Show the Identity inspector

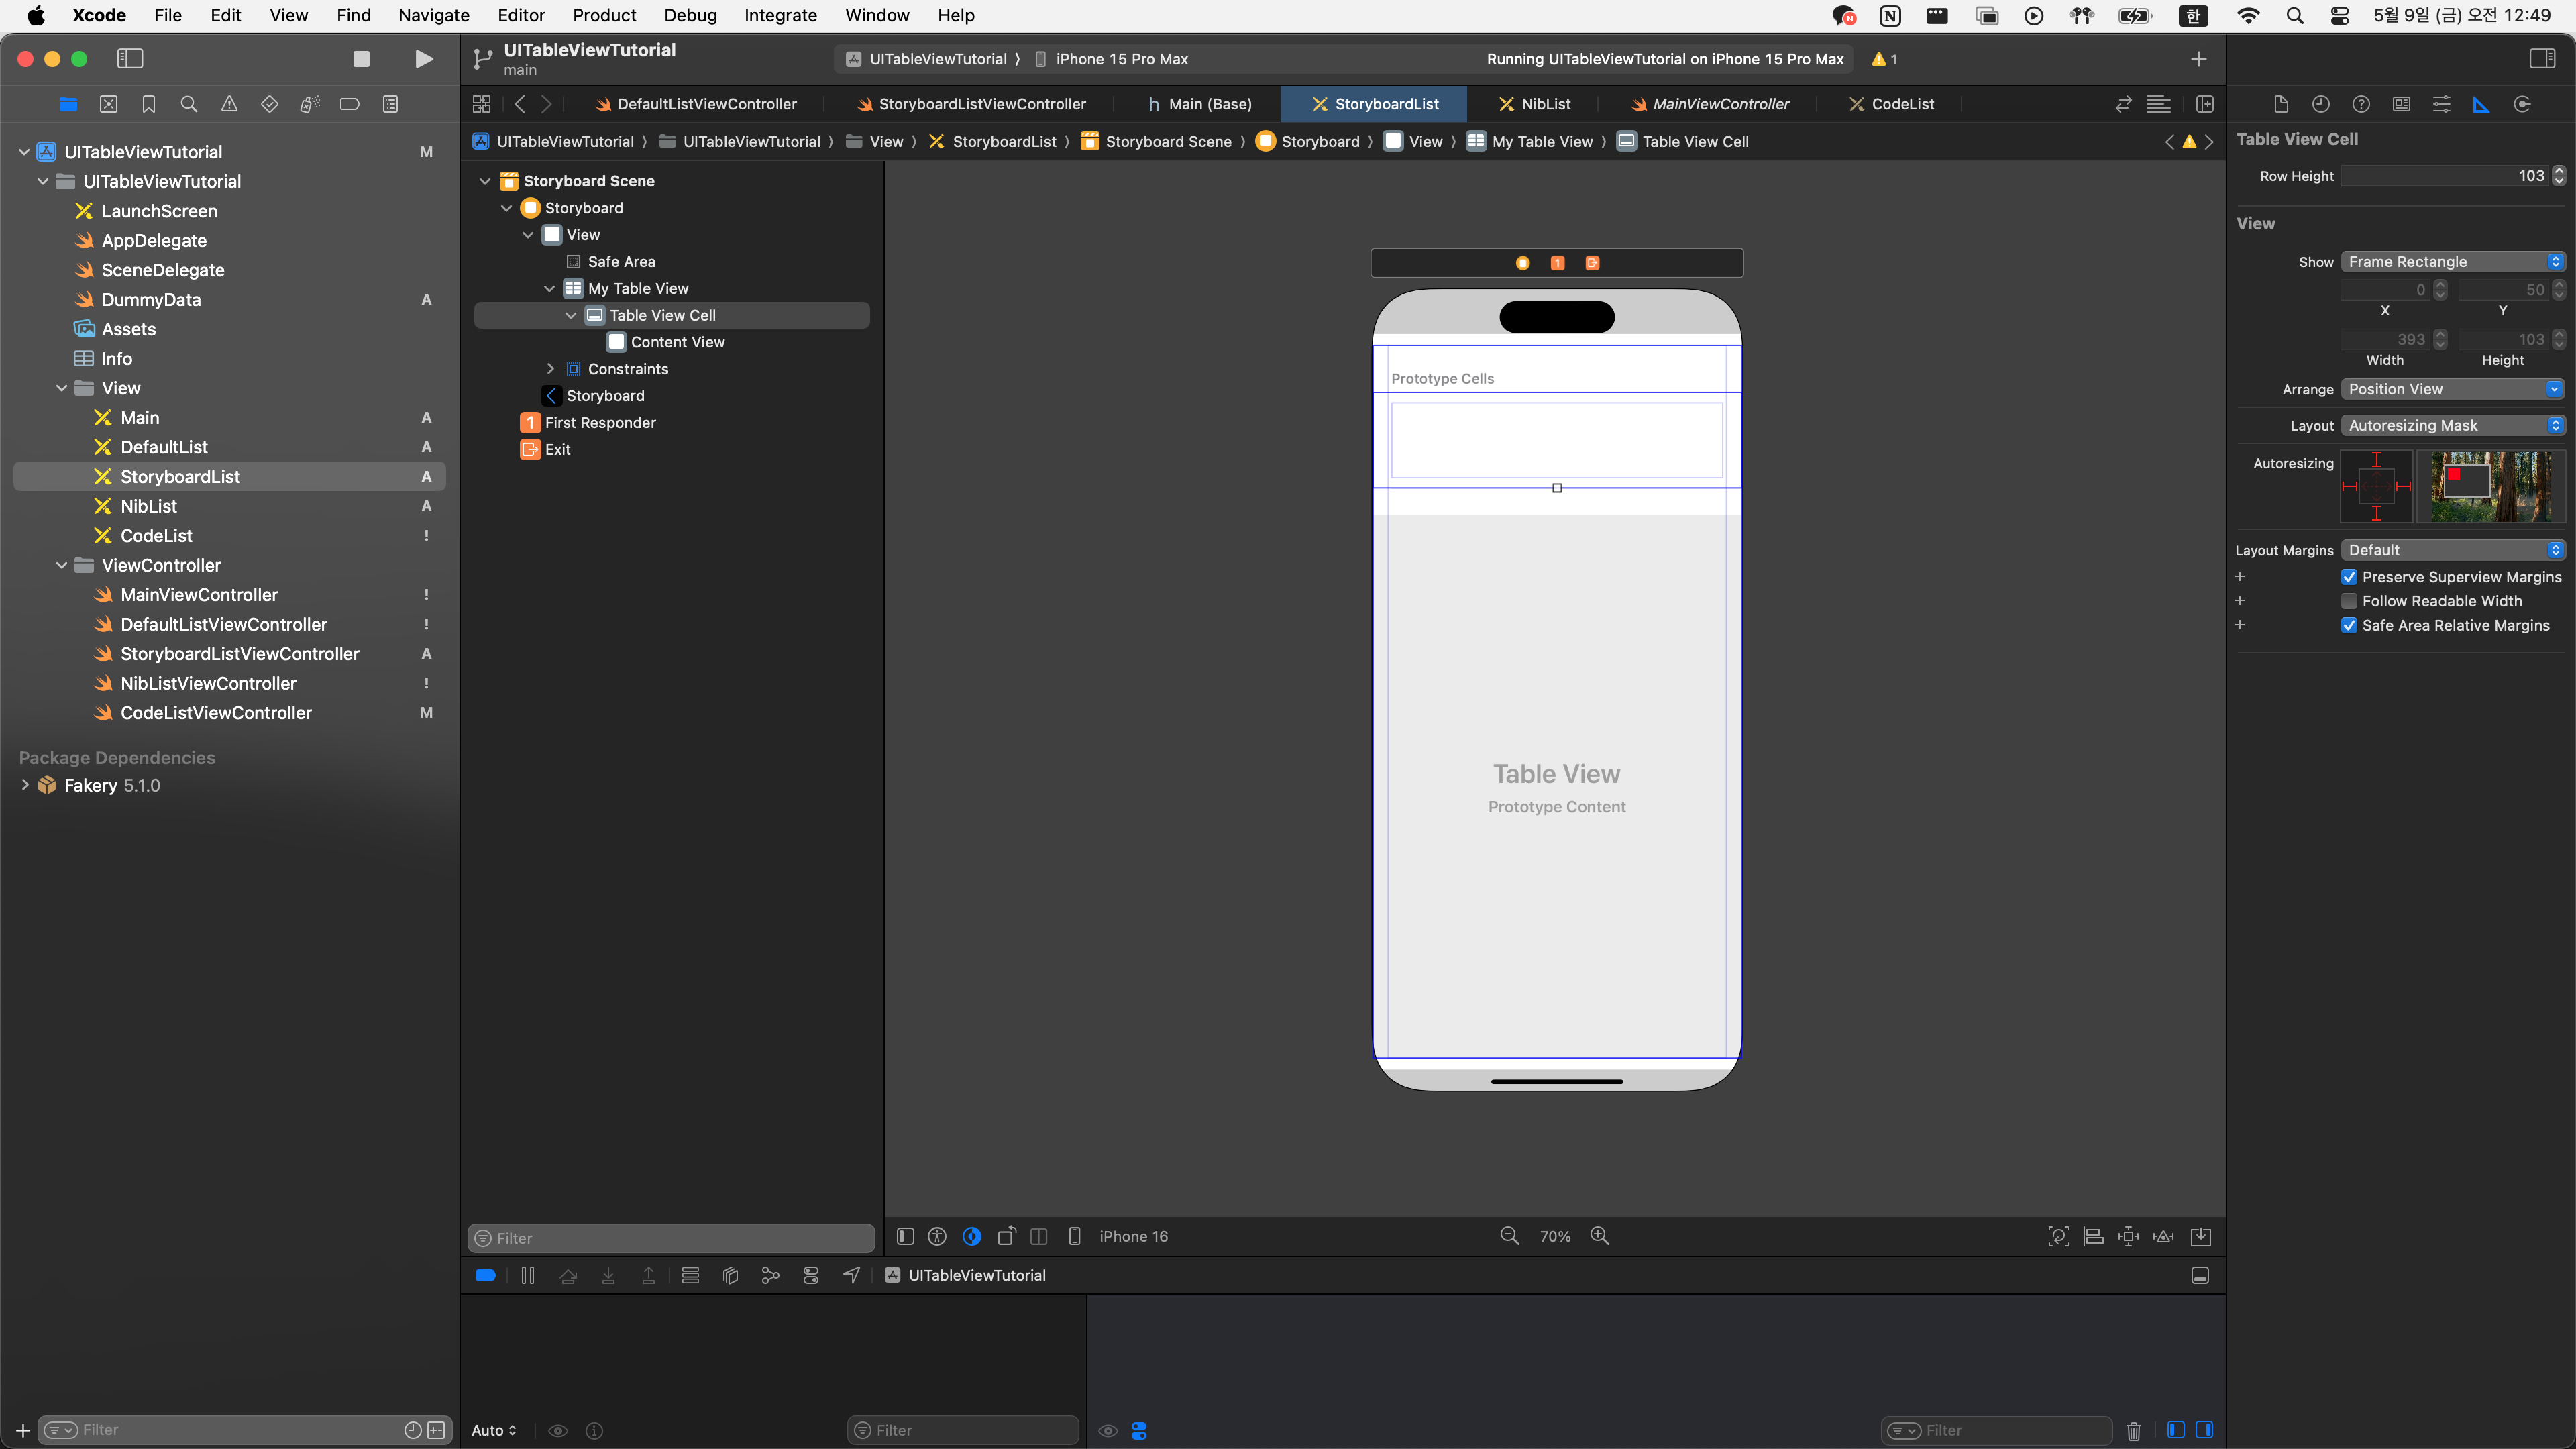click(2401, 104)
